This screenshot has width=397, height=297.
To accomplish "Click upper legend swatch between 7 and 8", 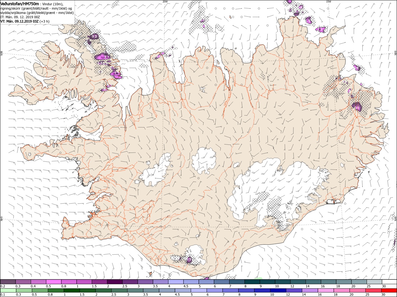I will point(237,282).
